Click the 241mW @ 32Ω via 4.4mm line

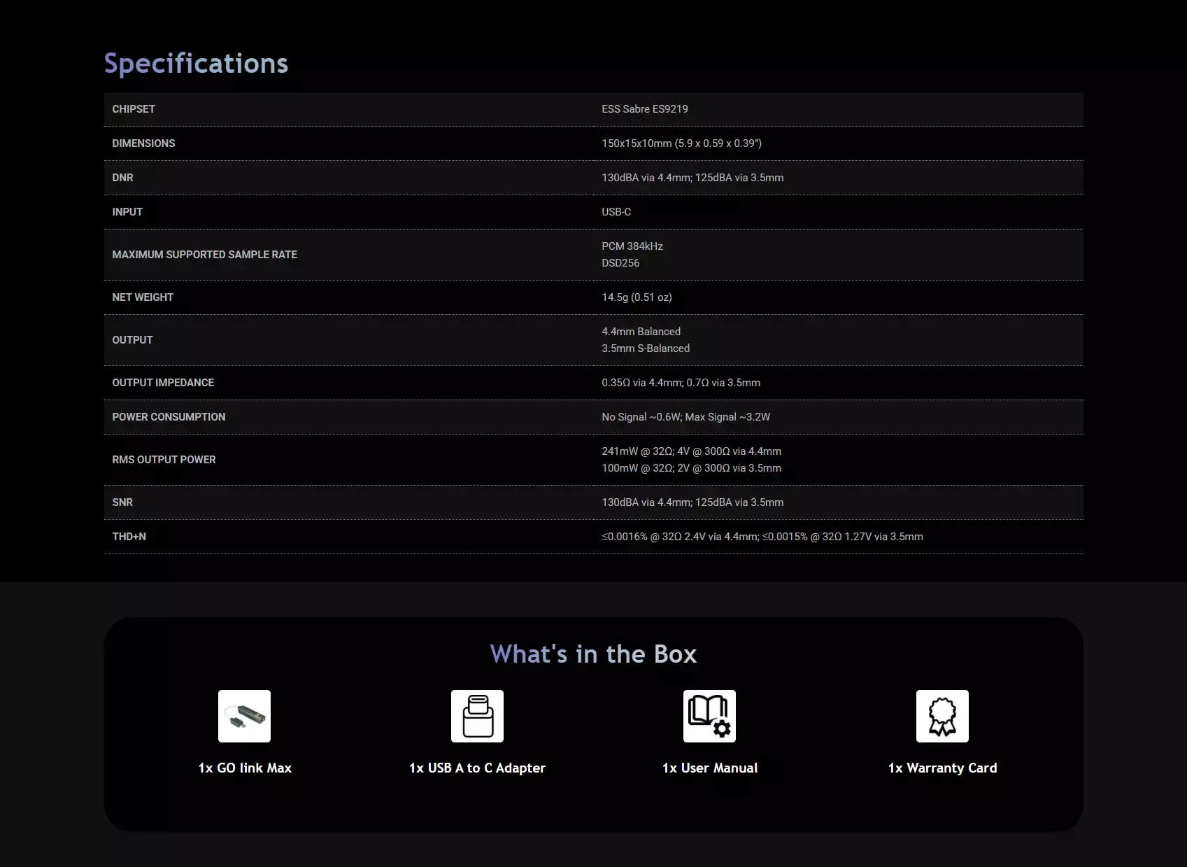(x=691, y=451)
